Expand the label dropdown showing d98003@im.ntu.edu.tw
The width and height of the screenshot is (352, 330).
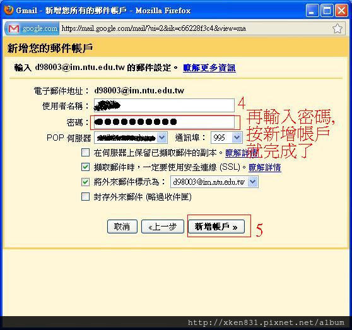214,182
